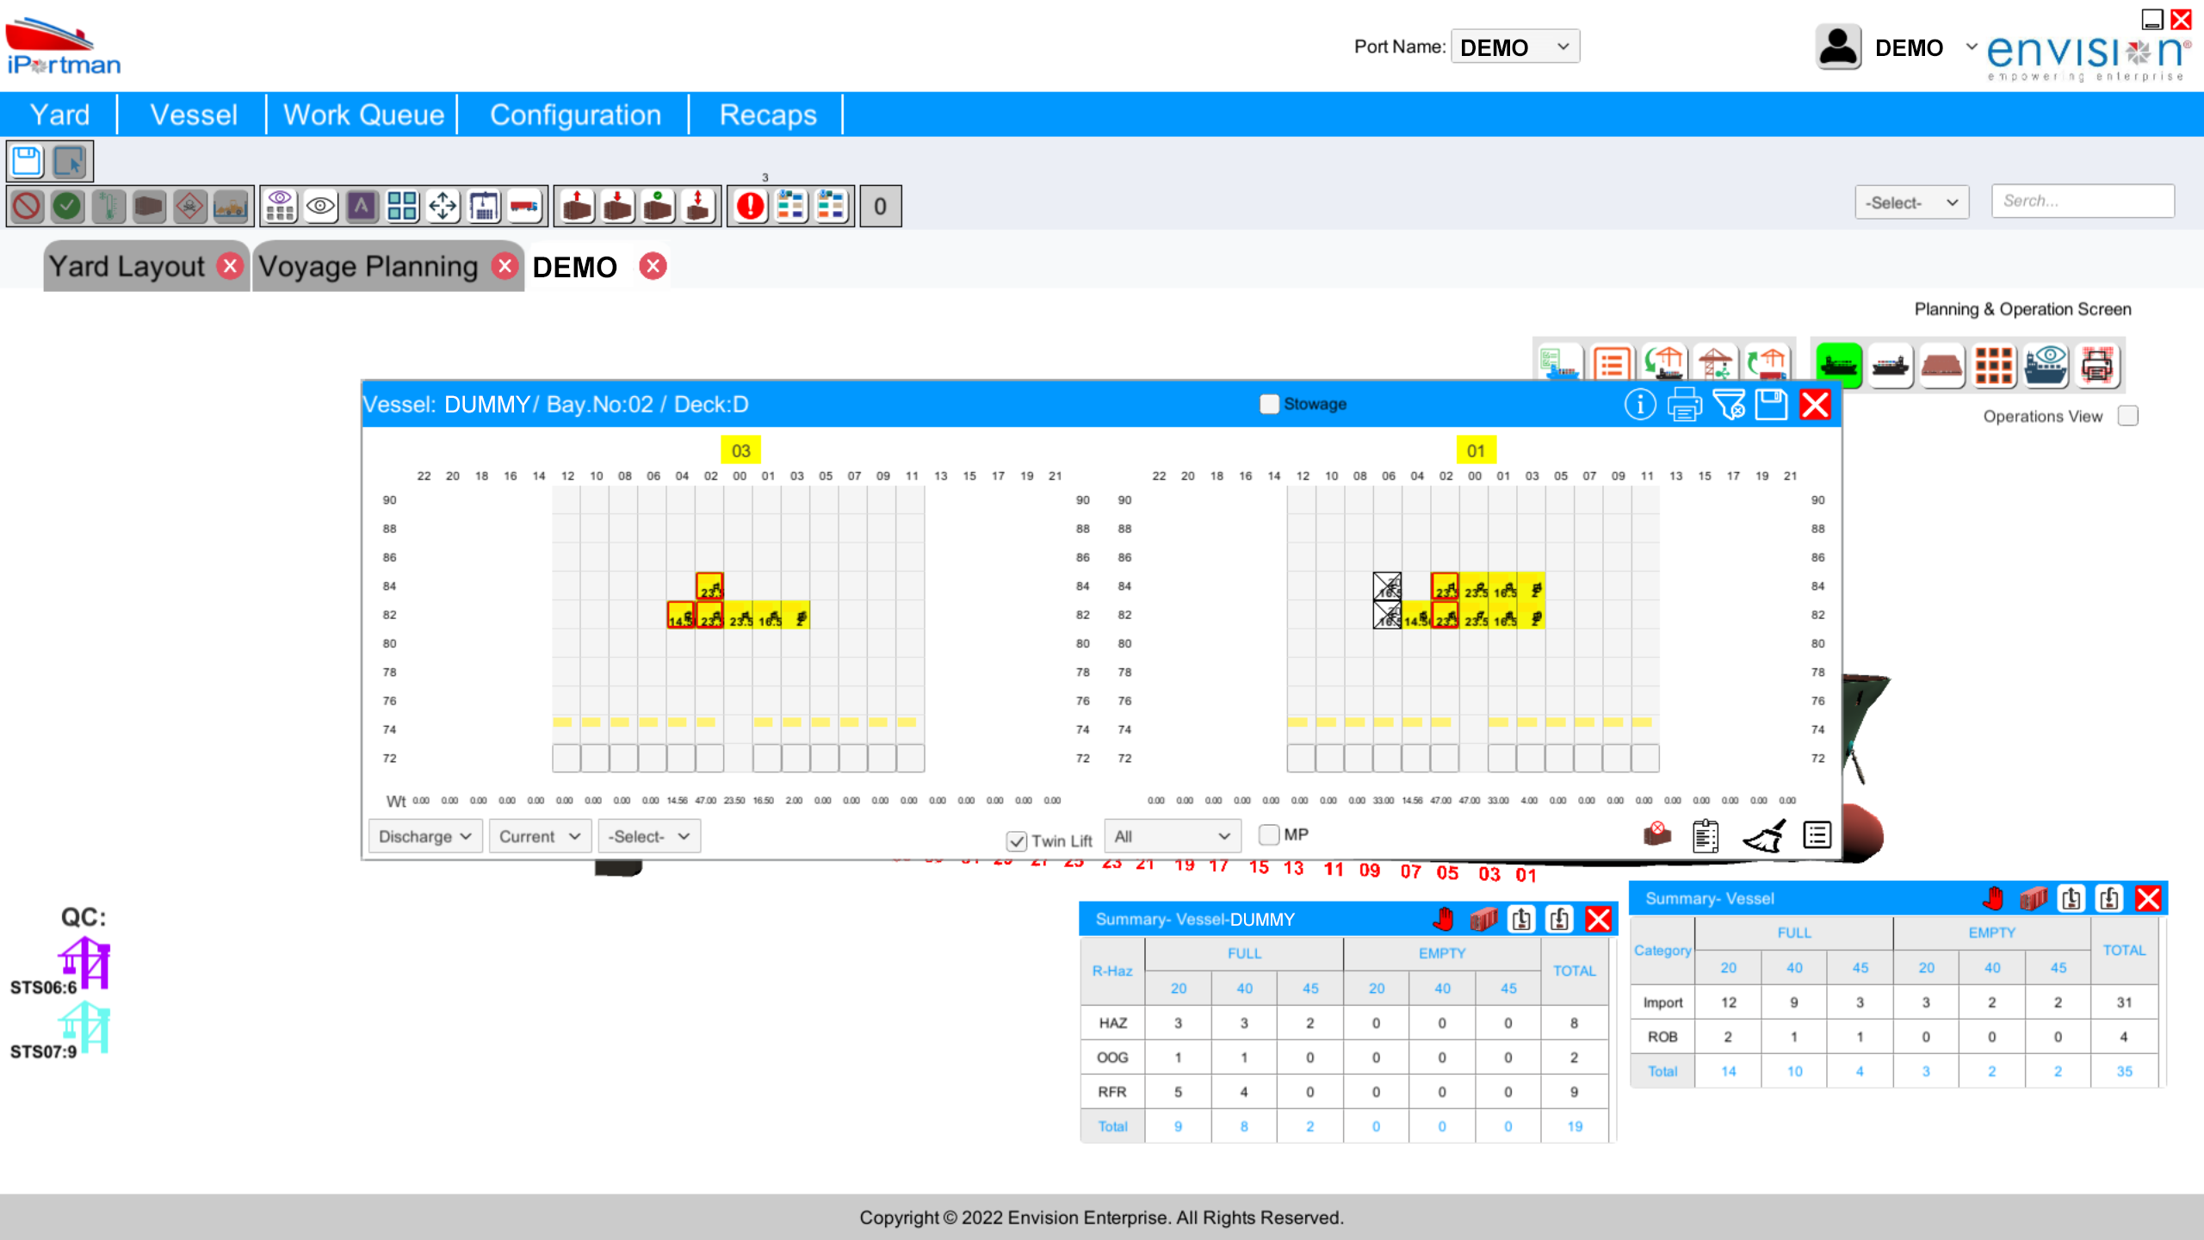2204x1240 pixels.
Task: Click the move arrows tool icon
Action: 443,207
